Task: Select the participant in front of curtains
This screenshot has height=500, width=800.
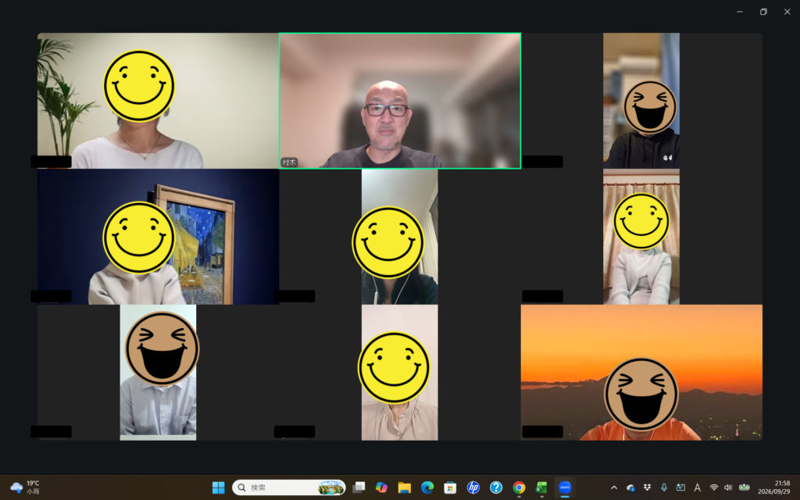Action: [641, 237]
